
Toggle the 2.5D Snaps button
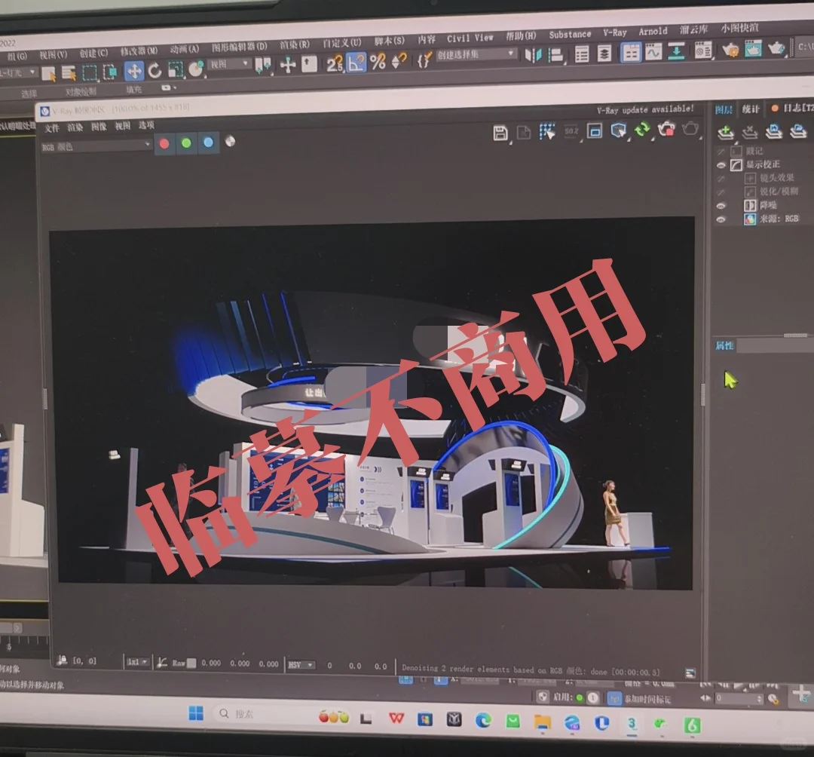point(335,63)
